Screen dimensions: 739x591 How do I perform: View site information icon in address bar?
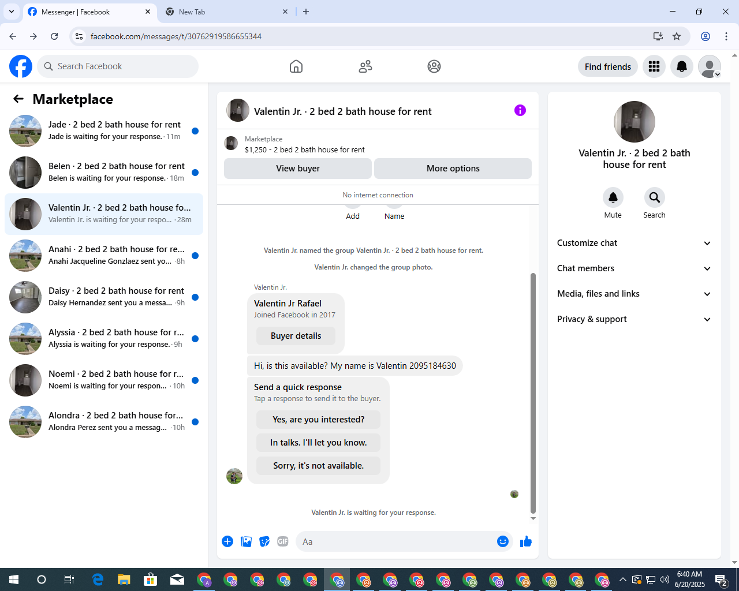click(x=79, y=36)
